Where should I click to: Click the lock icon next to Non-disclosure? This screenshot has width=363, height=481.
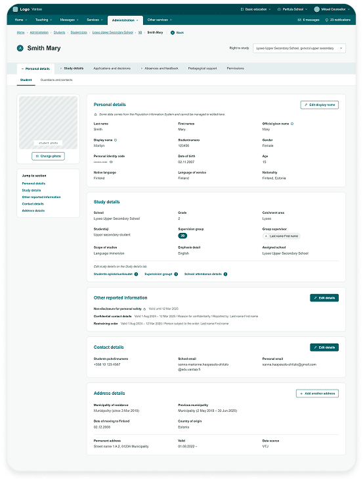(145, 309)
